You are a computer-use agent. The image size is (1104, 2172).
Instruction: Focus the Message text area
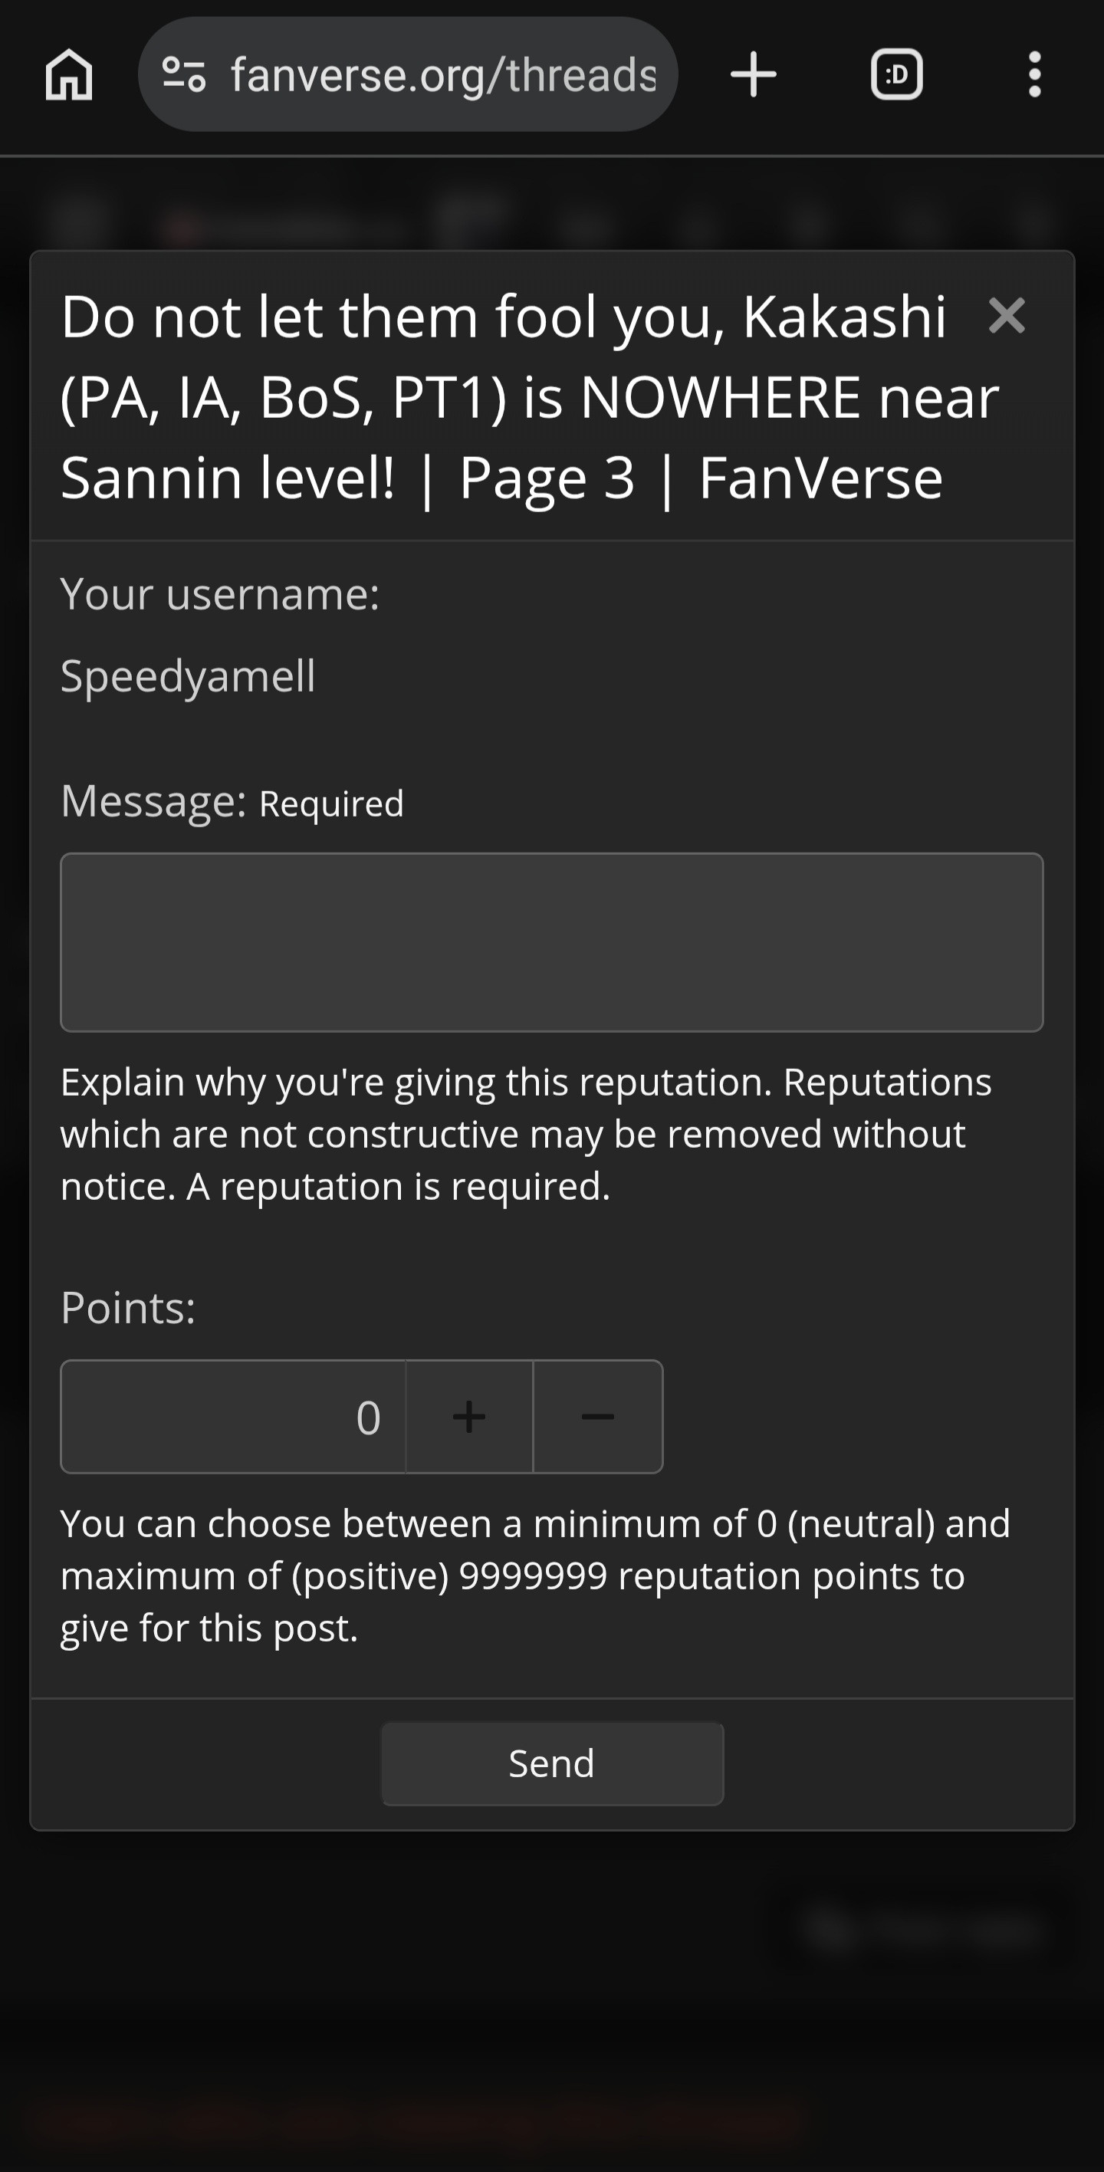pyautogui.click(x=551, y=943)
